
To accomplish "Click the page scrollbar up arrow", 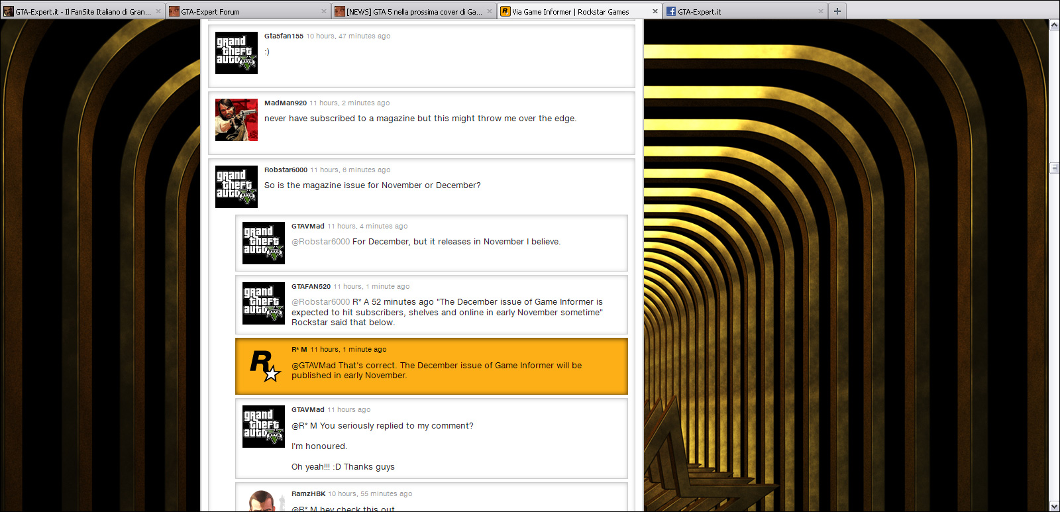I will (1054, 25).
